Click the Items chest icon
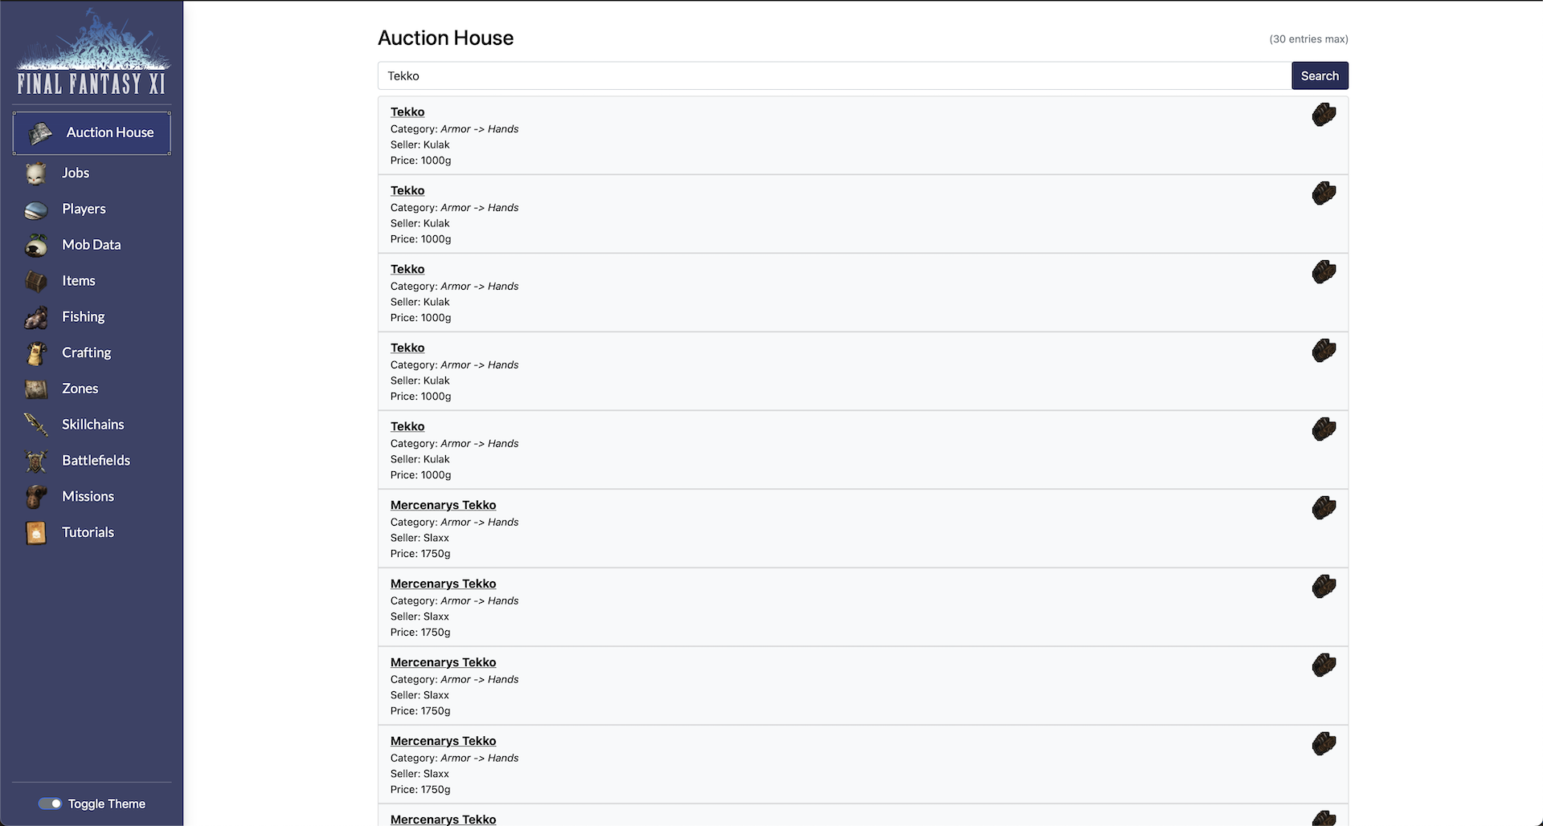Image resolution: width=1543 pixels, height=826 pixels. pyautogui.click(x=36, y=281)
